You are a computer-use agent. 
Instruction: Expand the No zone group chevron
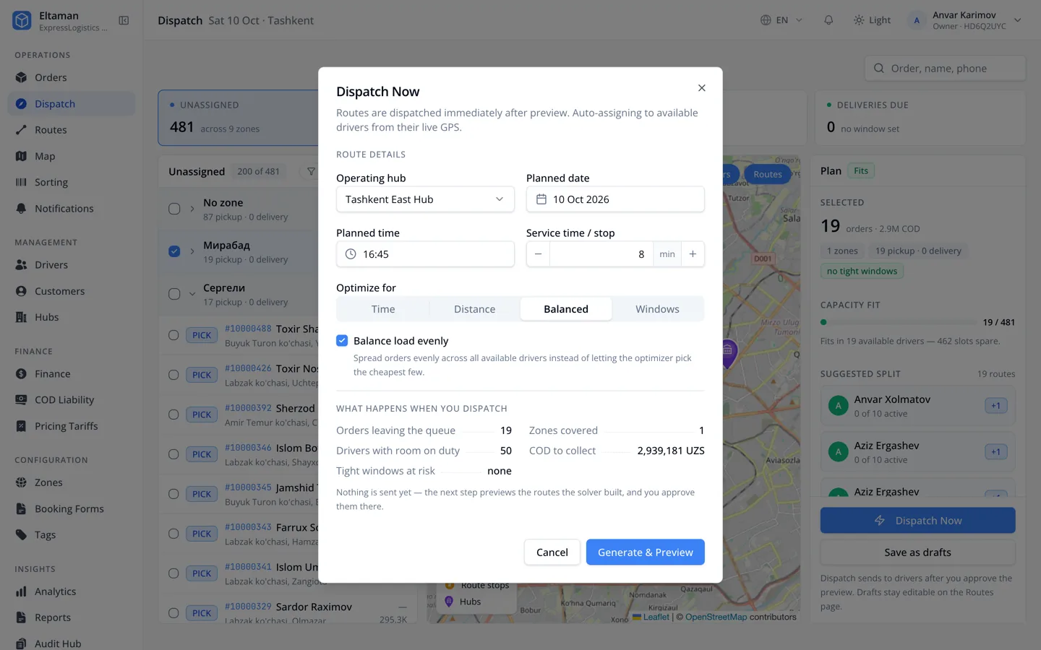(x=192, y=209)
